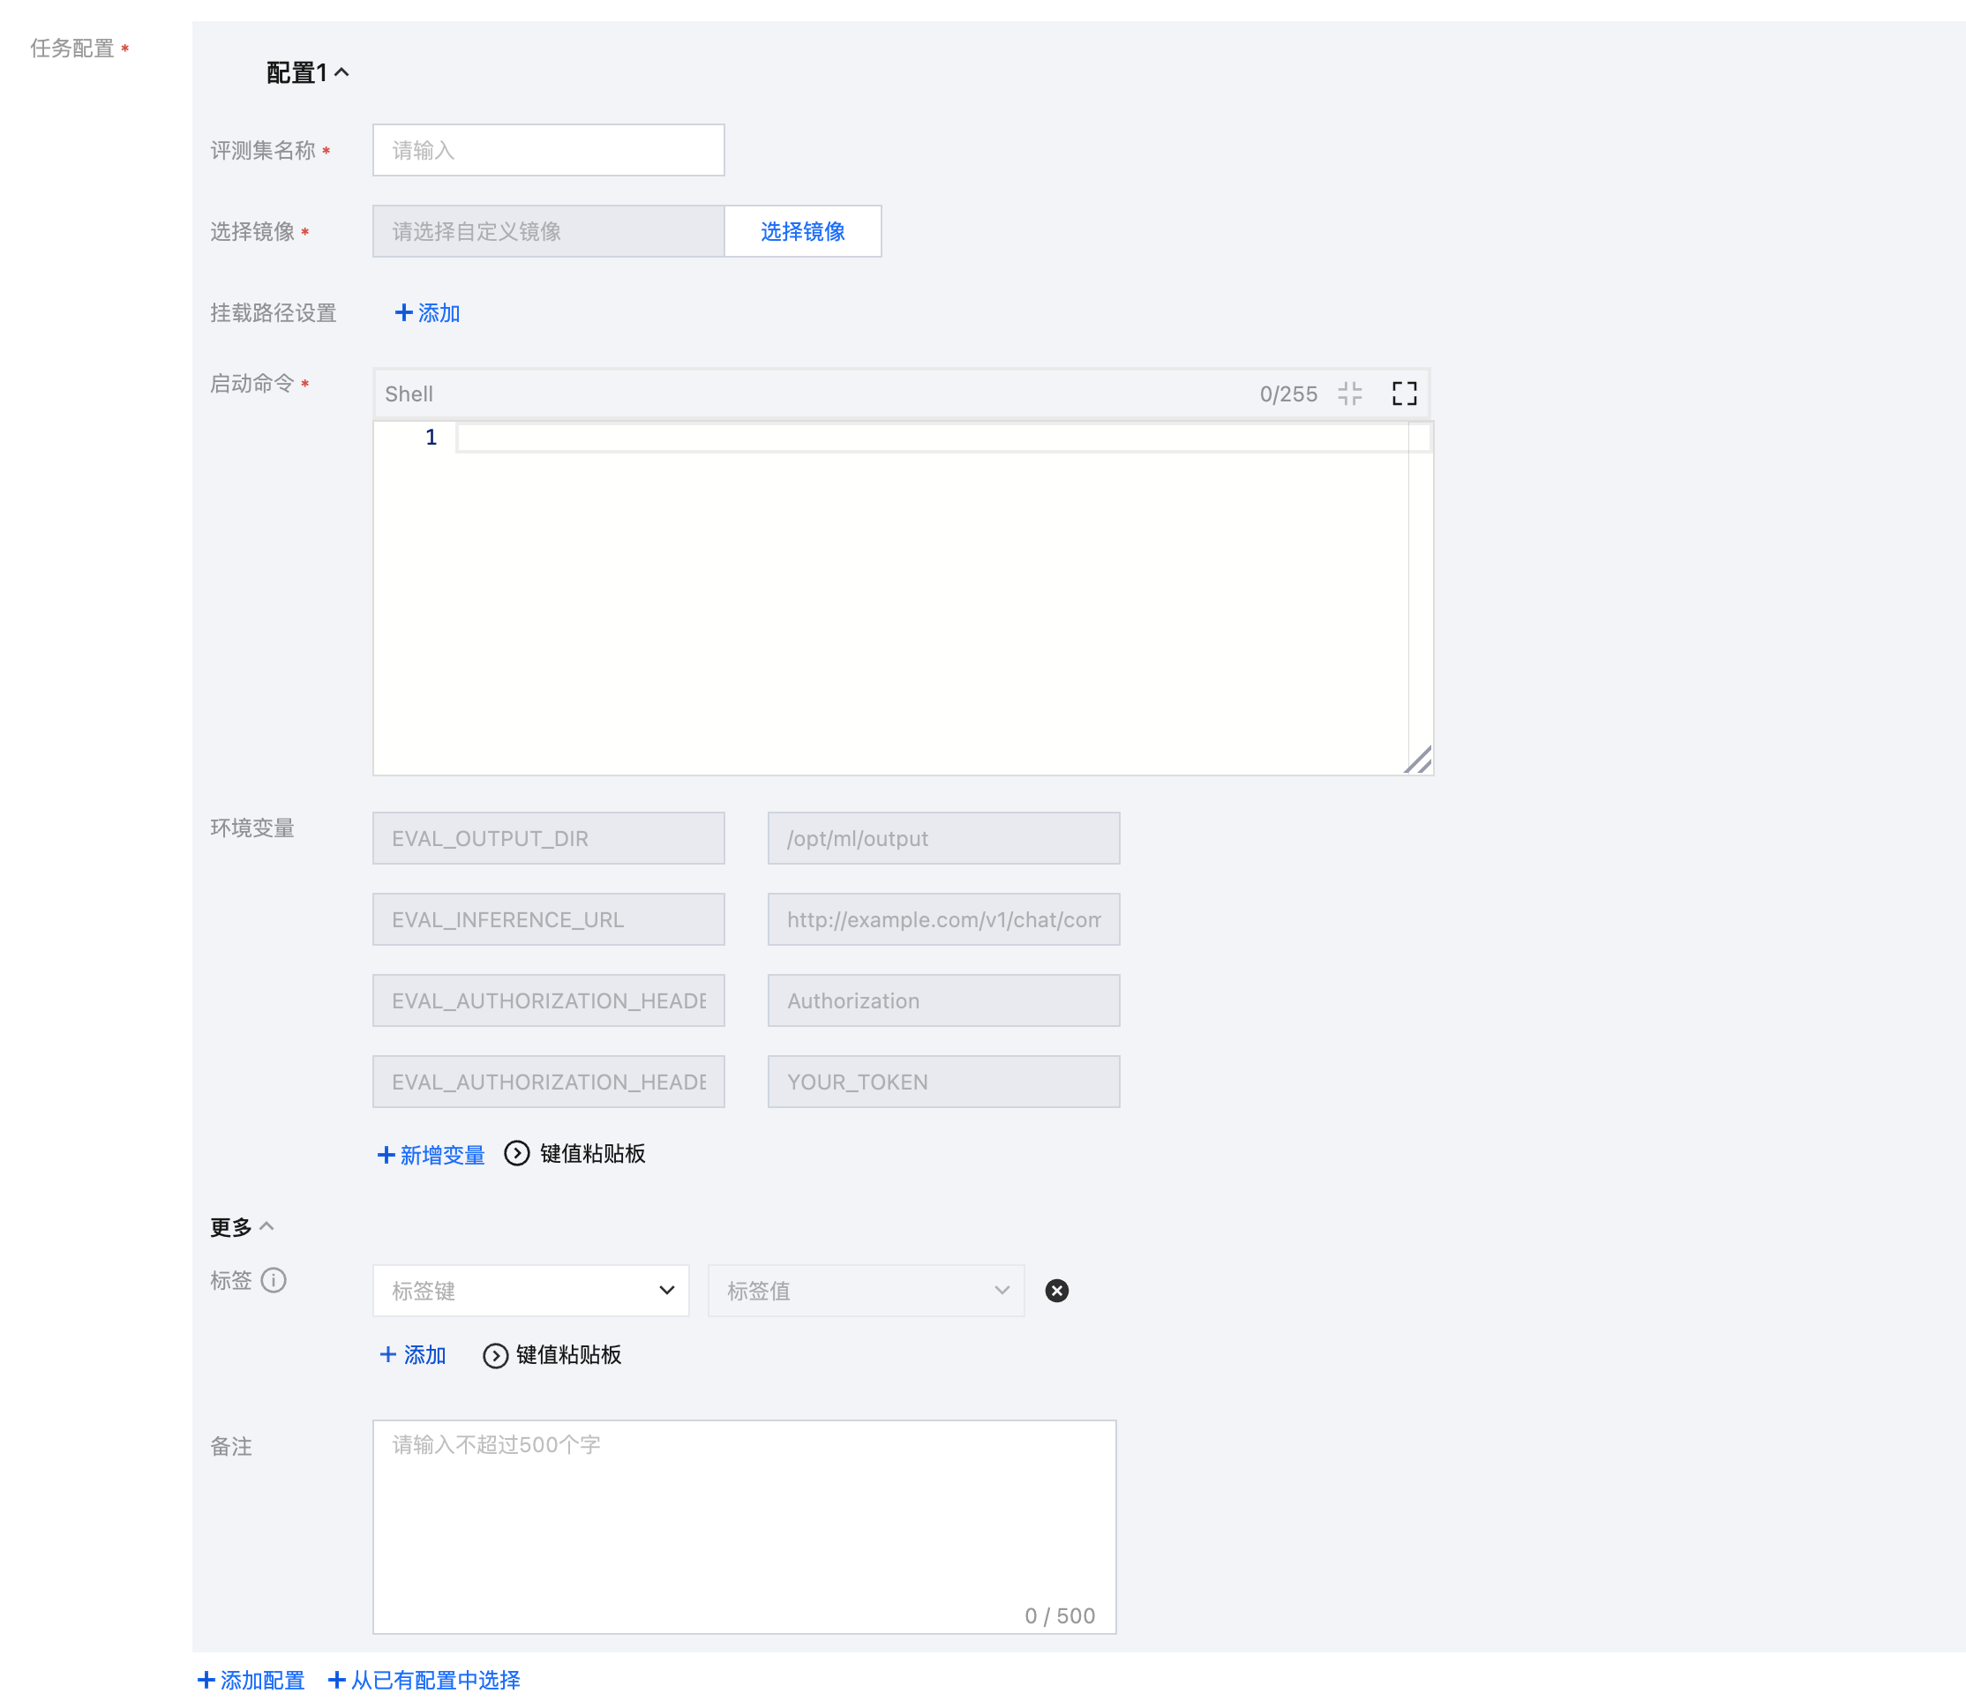This screenshot has width=1966, height=1708.
Task: Open 键值粘贴板 under tag section
Action: pos(552,1355)
